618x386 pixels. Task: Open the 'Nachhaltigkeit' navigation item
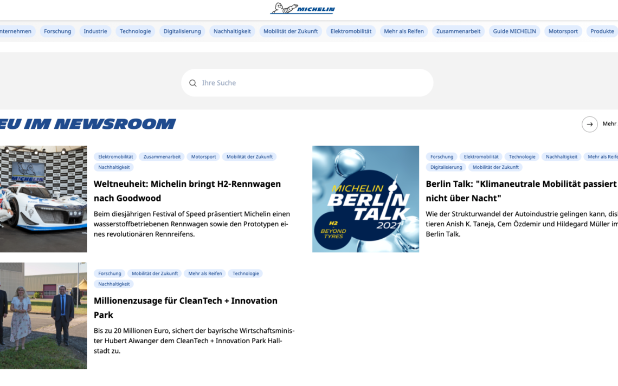[232, 31]
